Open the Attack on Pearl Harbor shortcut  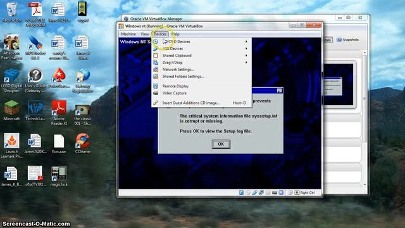click(11, 46)
